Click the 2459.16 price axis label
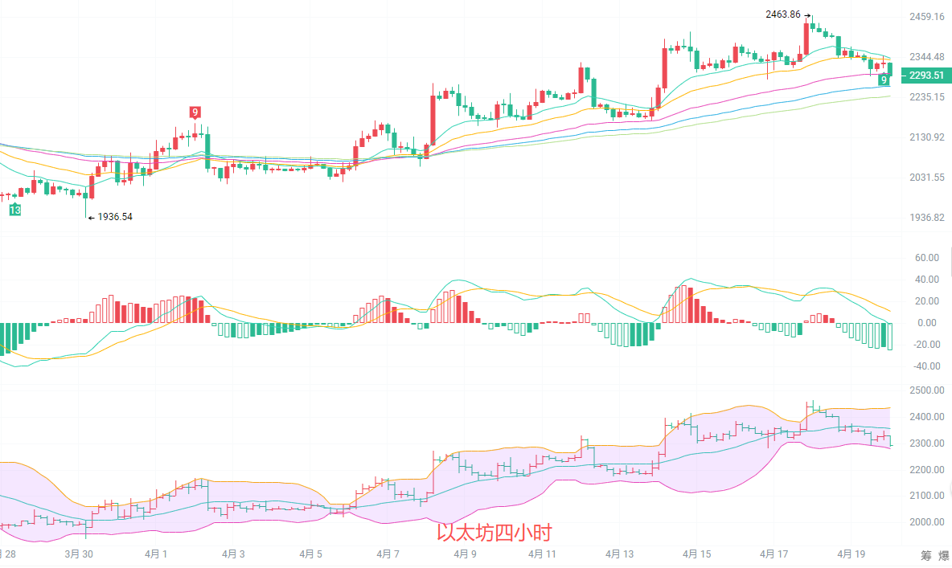 [x=926, y=17]
